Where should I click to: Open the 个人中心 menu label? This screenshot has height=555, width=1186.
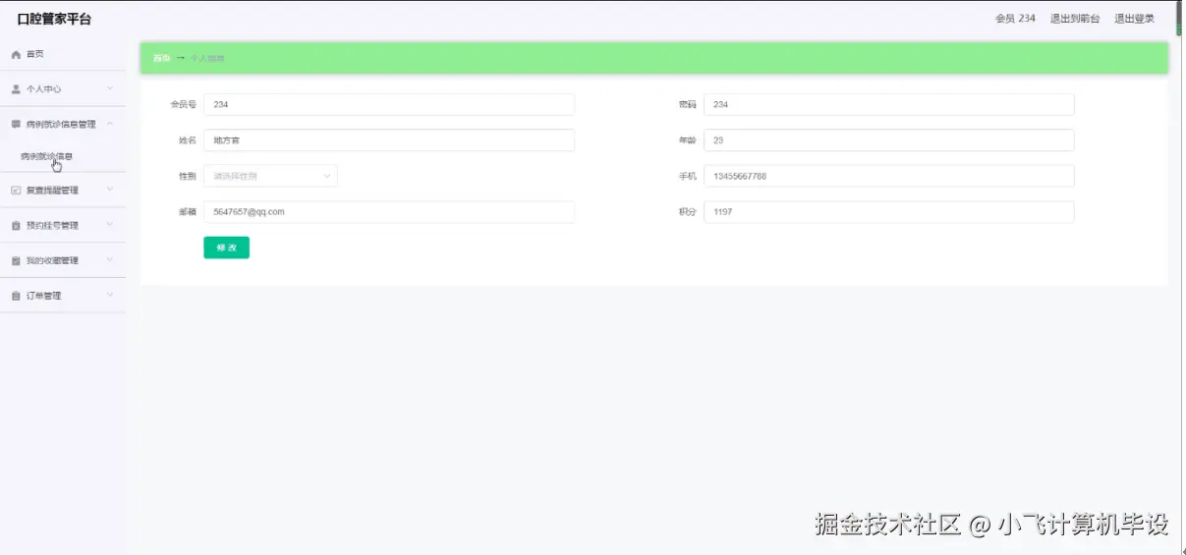44,89
